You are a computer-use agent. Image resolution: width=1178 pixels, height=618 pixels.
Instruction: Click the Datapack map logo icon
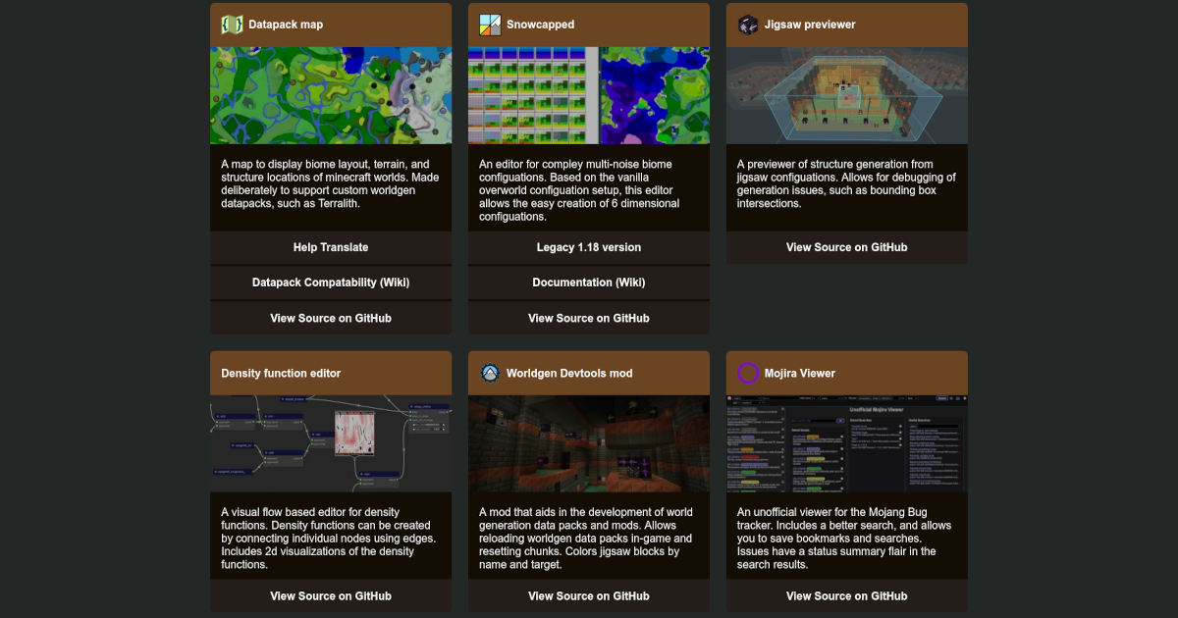[x=232, y=25]
